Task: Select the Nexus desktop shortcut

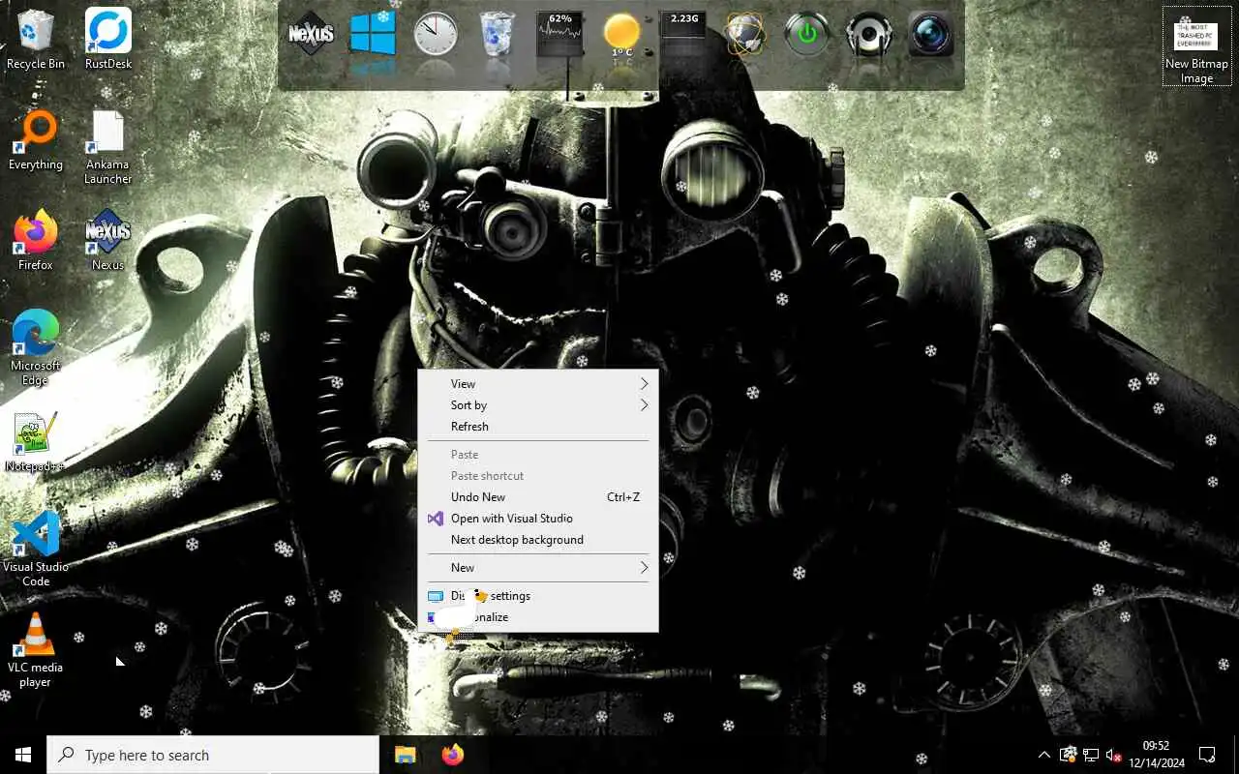Action: (108, 241)
